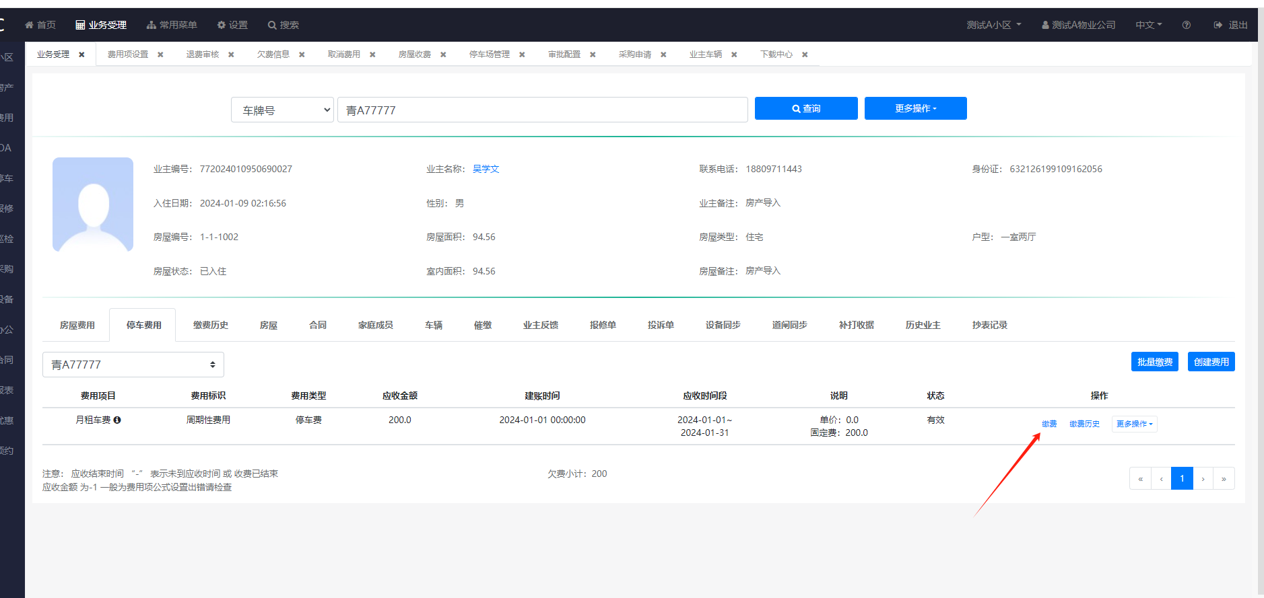Open the 设置 gear menu
Image resolution: width=1264 pixels, height=598 pixels.
click(x=232, y=25)
